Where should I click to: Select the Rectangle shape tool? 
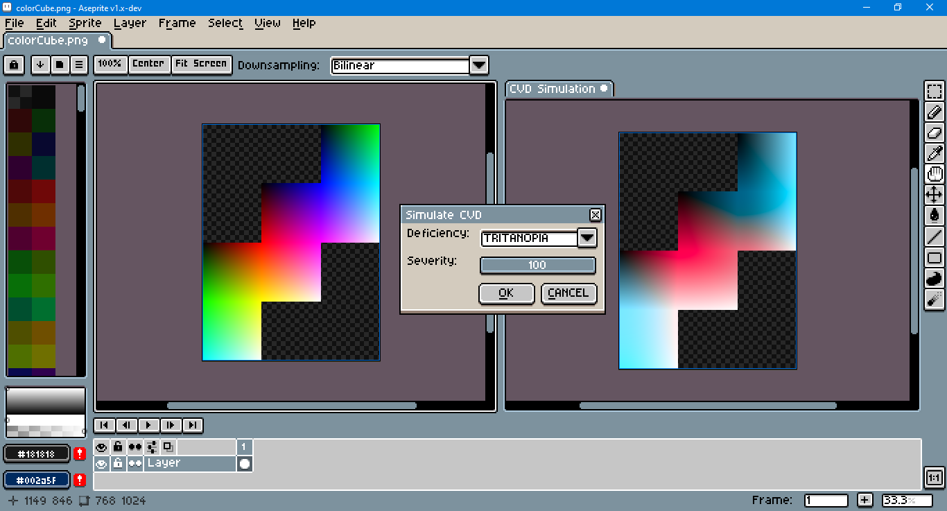[x=935, y=258]
